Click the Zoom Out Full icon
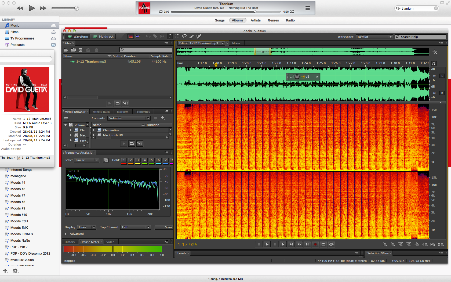Screen dimensions: 451x282 click(x=417, y=244)
